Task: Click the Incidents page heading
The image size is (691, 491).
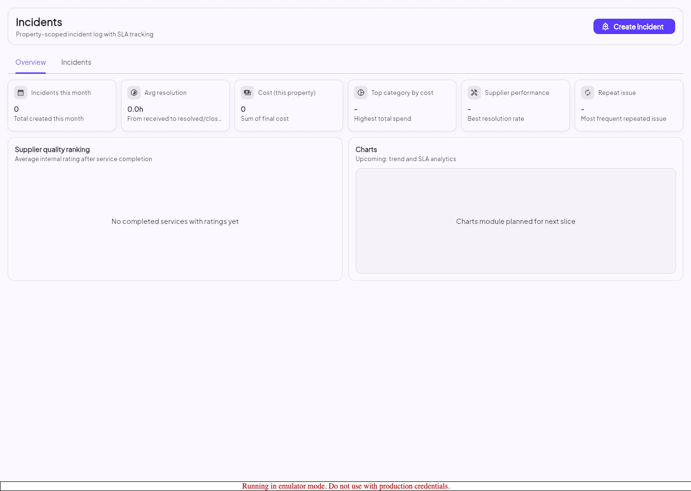Action: tap(39, 22)
